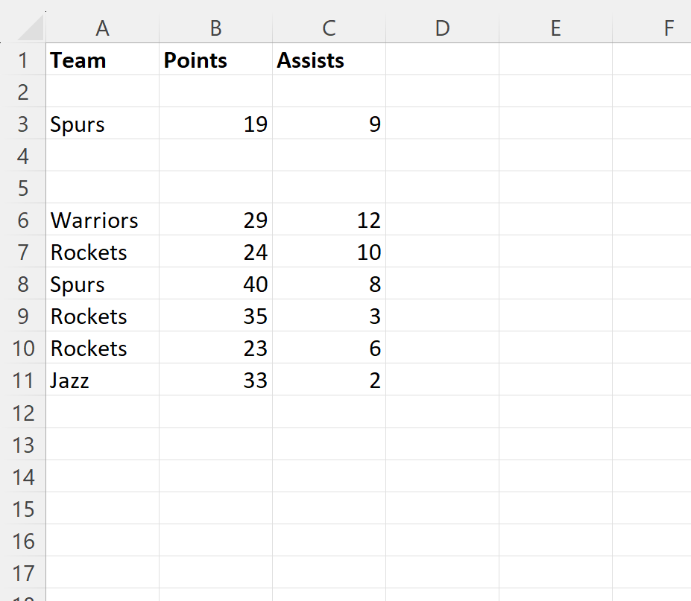Screen dimensions: 691x601
Task: Select row 6 header
Action: (x=23, y=219)
